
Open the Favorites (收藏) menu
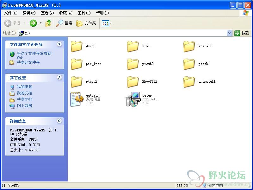66,13
